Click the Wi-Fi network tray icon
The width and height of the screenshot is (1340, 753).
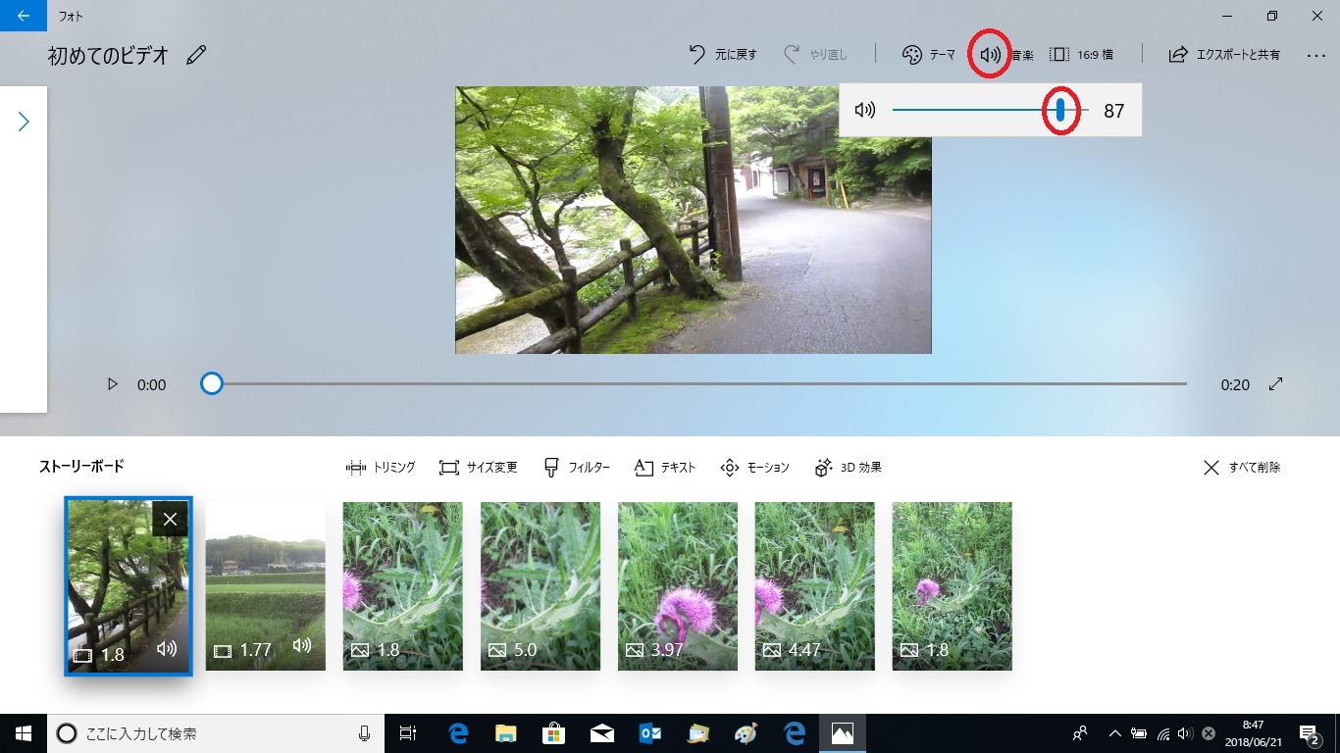1162,733
